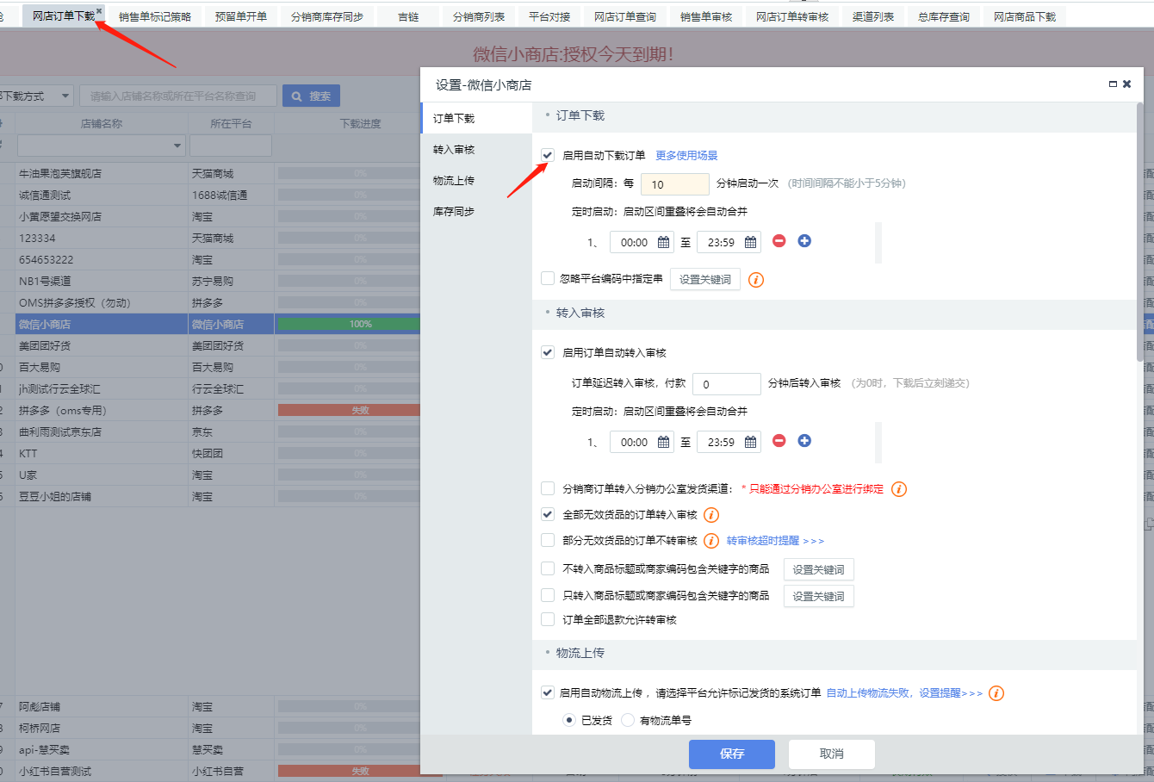Focus the 启动间隔 minutes field showing 10
Screen dimensions: 1154x782
coord(675,184)
